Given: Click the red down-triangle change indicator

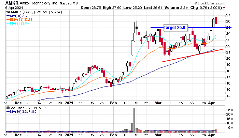Looking at the screenshot, I should (x=224, y=8).
